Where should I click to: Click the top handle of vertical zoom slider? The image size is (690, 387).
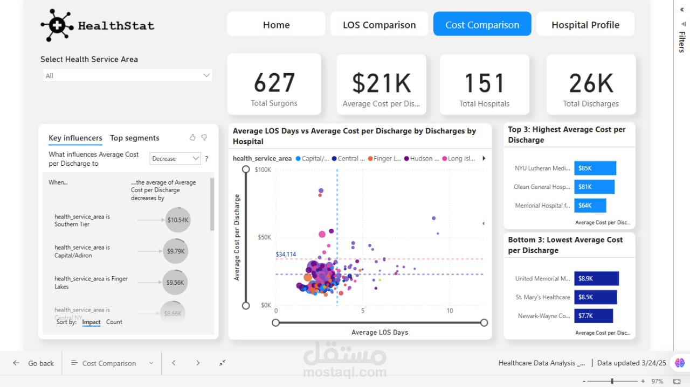pyautogui.click(x=246, y=170)
